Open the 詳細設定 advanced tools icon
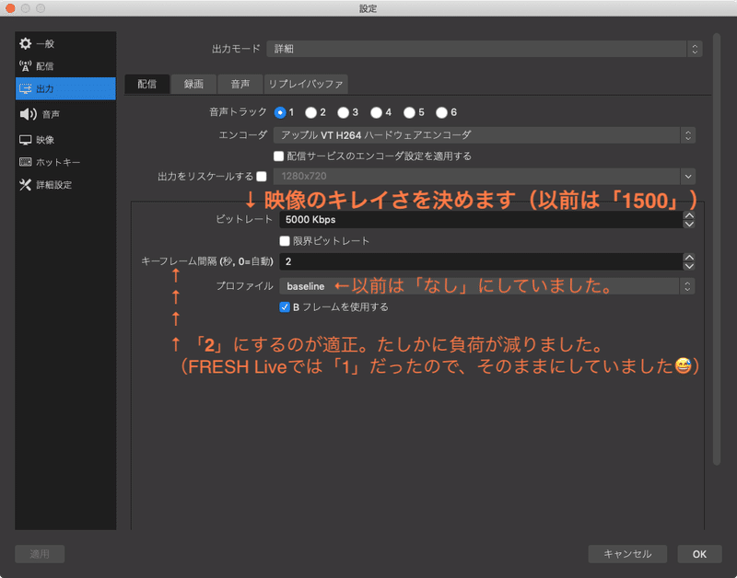Screen dimensions: 737x578 coord(26,184)
